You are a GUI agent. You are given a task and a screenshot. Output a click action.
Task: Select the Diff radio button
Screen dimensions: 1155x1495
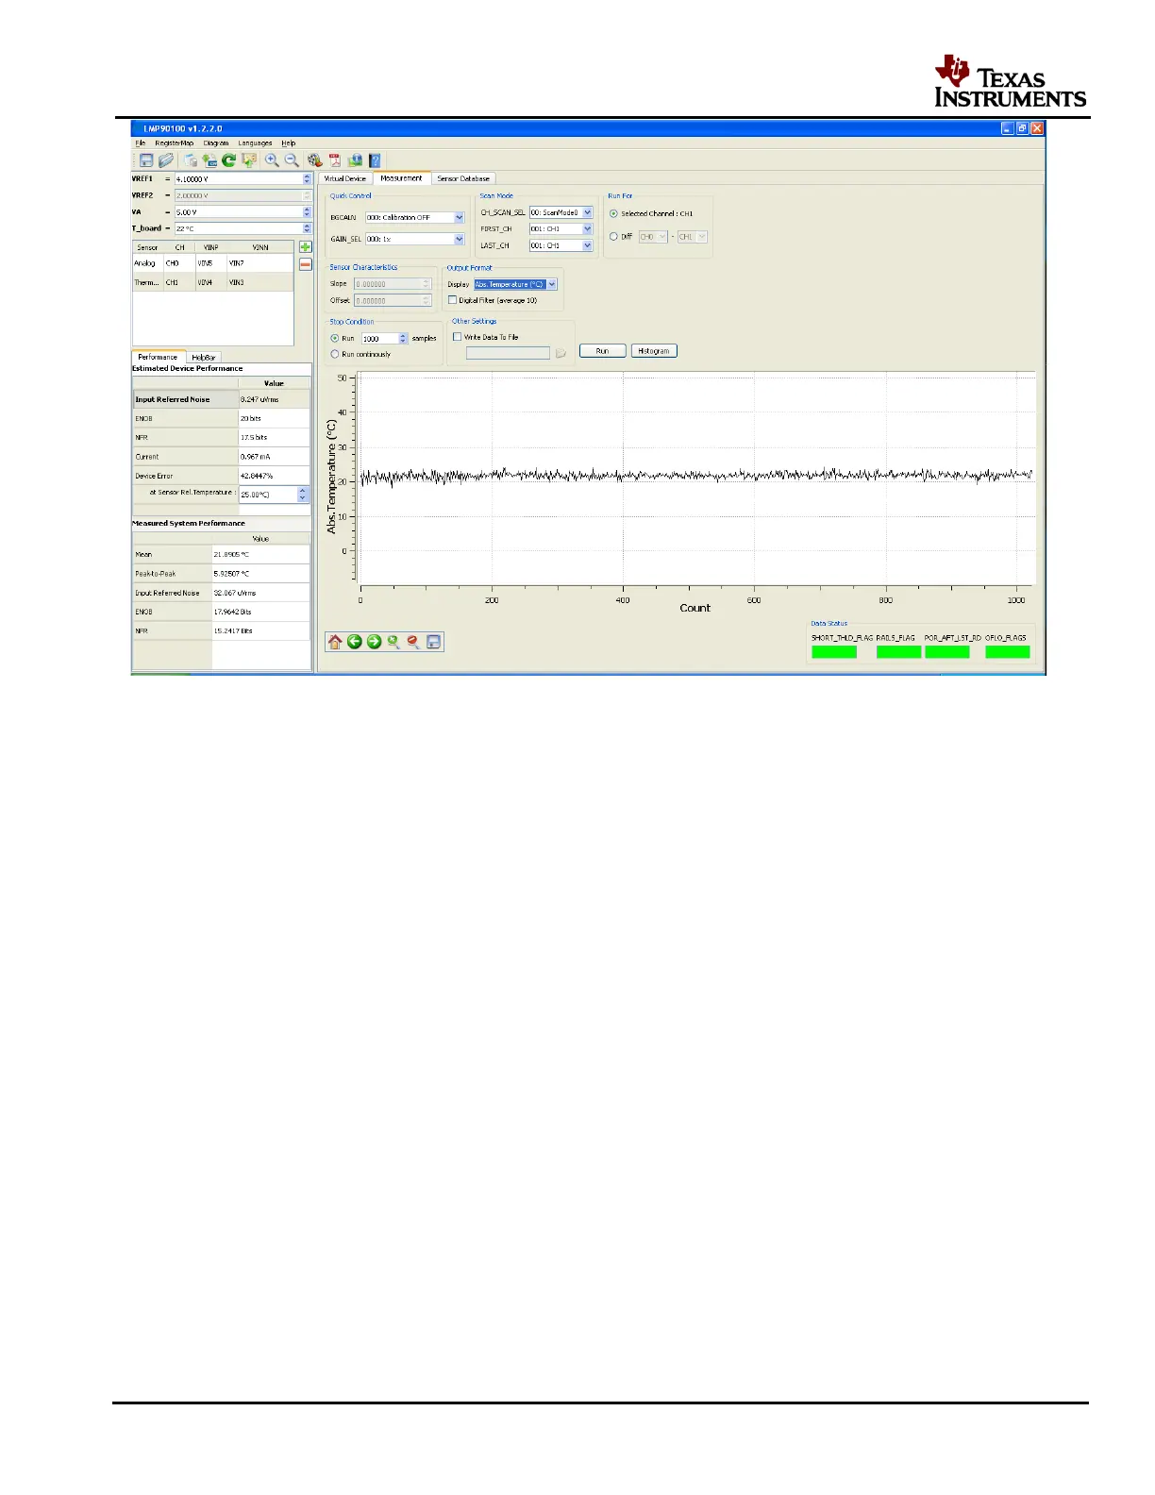point(613,237)
